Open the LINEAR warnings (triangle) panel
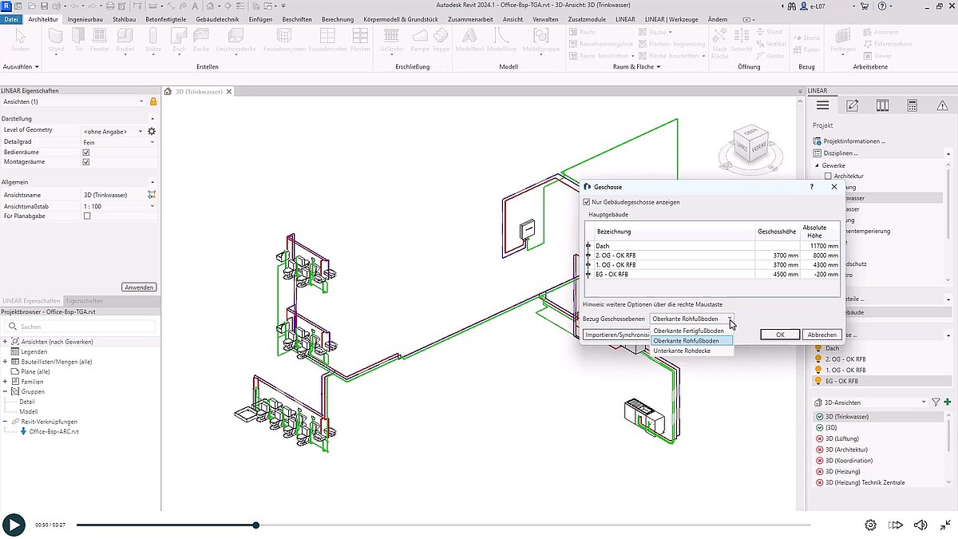This screenshot has height=539, width=958. coord(942,105)
